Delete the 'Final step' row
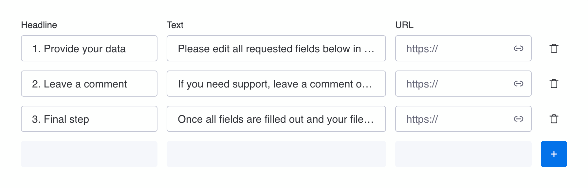588x188 pixels. [554, 119]
